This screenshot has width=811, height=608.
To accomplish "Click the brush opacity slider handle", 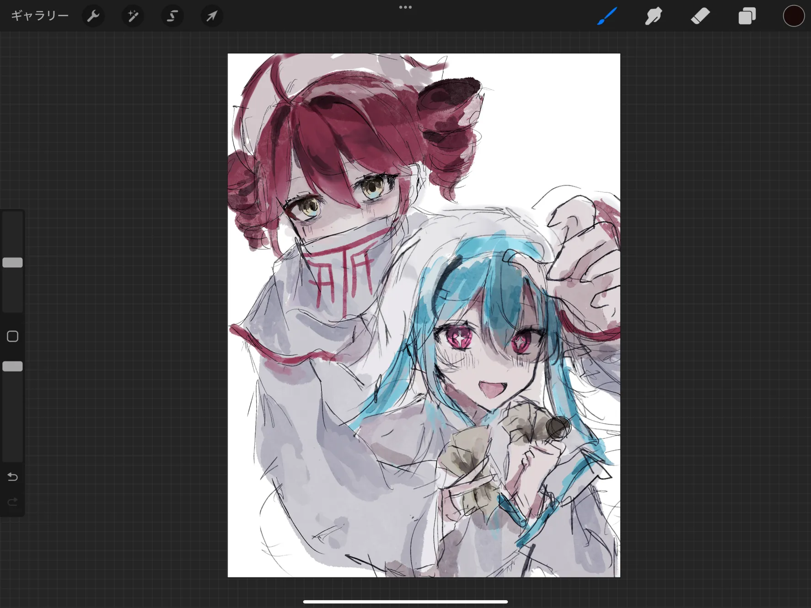I will click(x=12, y=366).
